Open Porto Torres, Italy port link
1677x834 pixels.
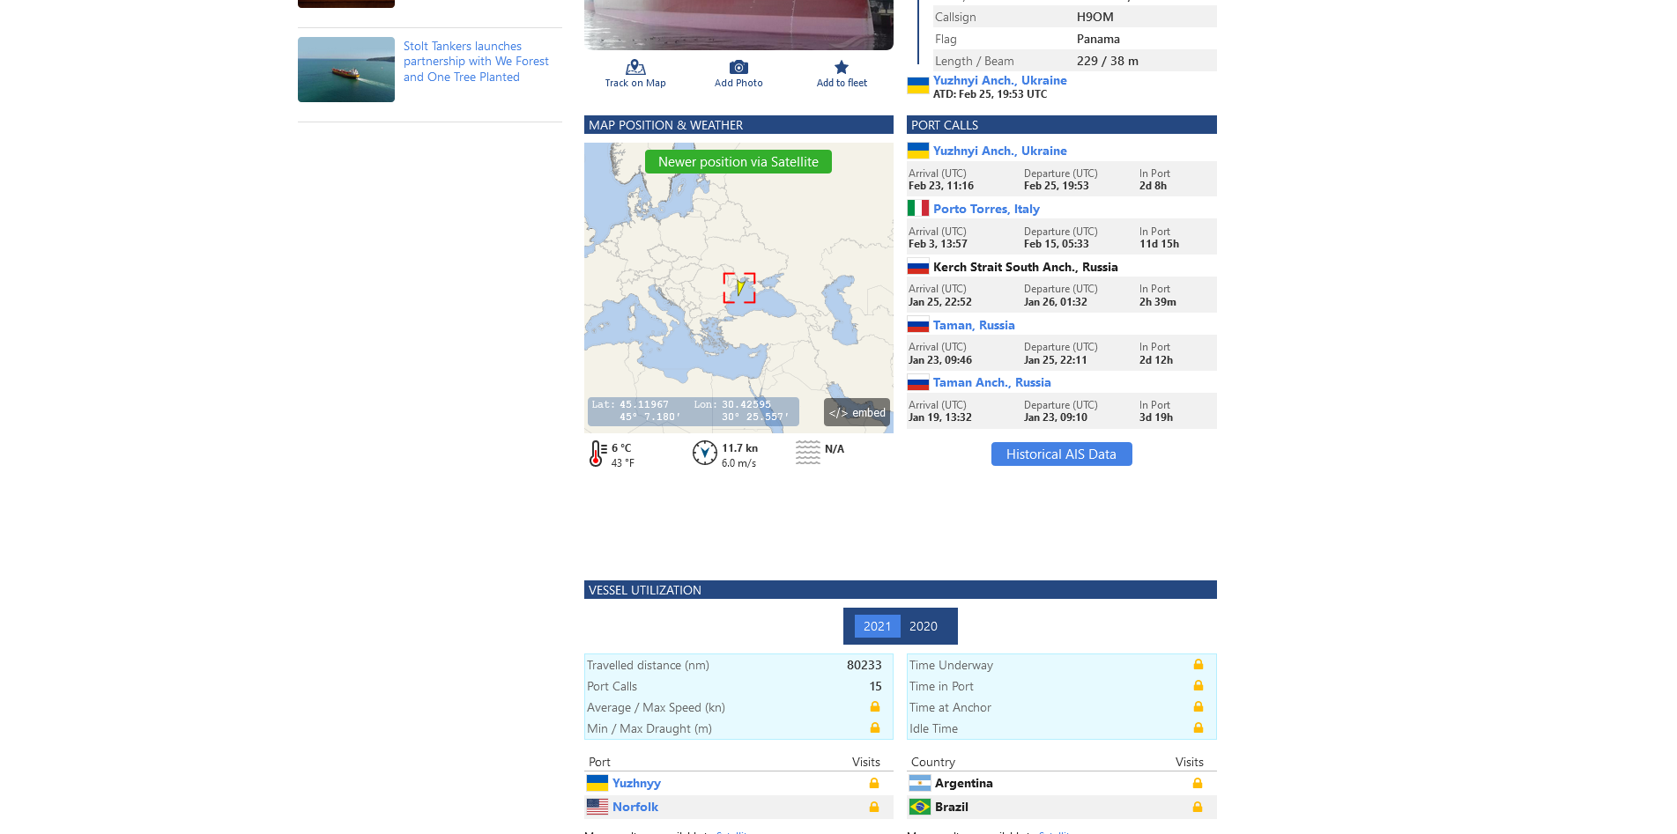click(x=986, y=209)
